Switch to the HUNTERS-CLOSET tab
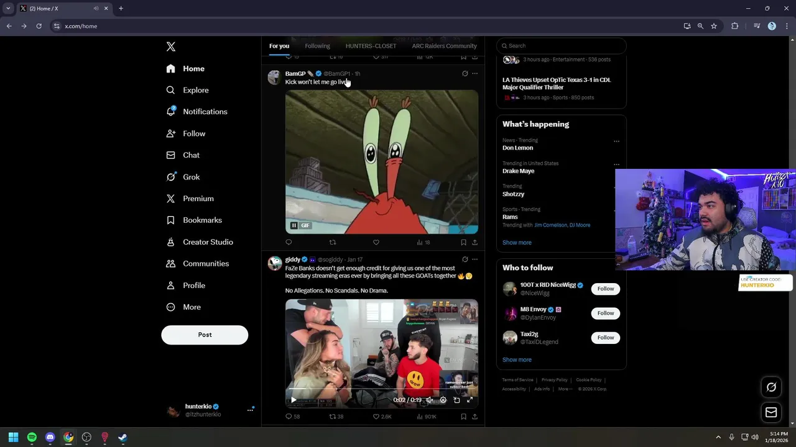This screenshot has width=796, height=447. (x=371, y=46)
